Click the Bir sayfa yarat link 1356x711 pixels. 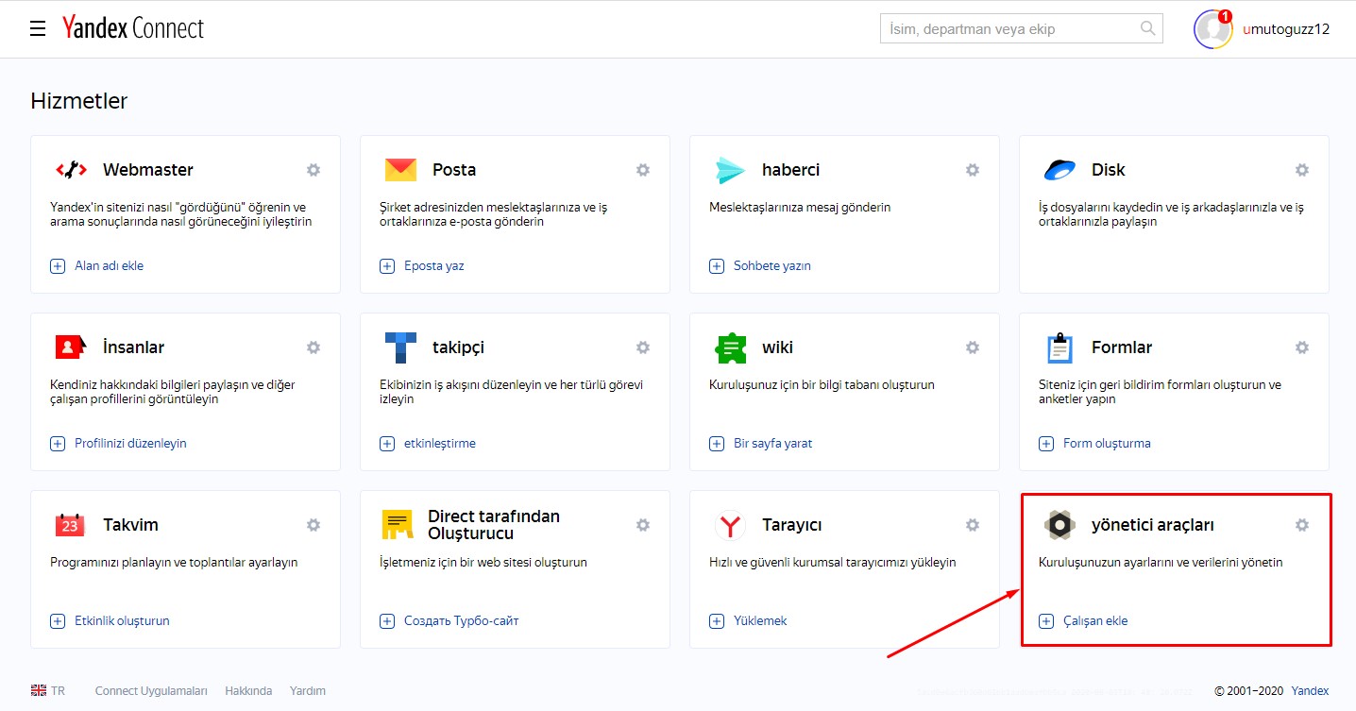[x=773, y=444]
